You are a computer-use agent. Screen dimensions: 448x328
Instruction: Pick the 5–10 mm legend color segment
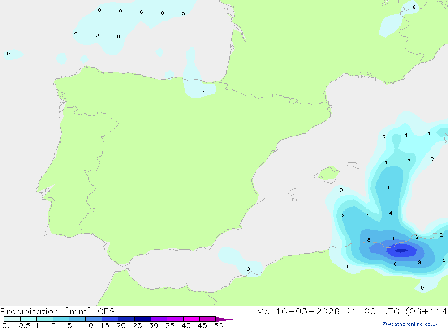tap(77, 319)
